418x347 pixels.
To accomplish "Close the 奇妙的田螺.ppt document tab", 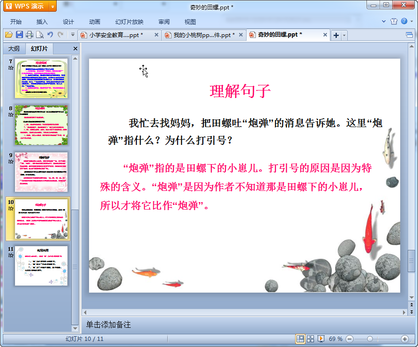I will coord(325,35).
